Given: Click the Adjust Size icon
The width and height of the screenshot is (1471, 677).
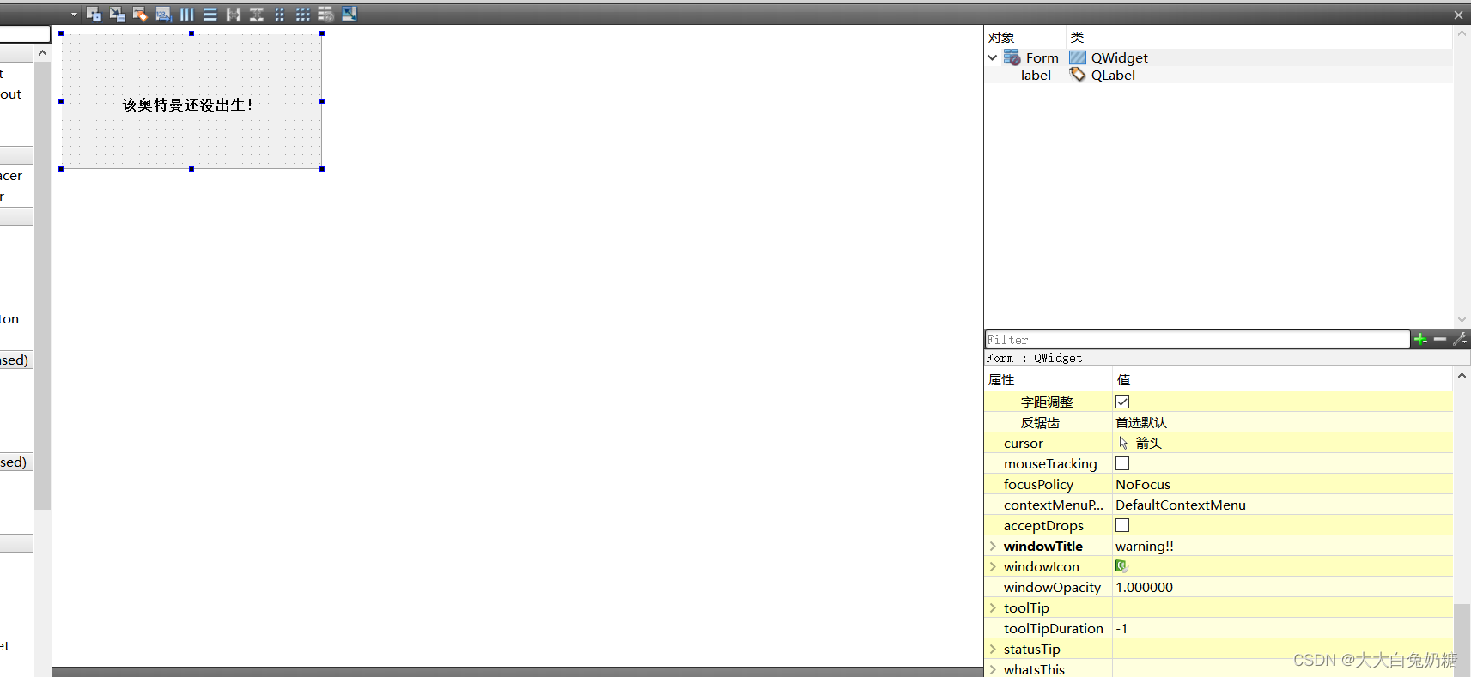Looking at the screenshot, I should (x=349, y=14).
